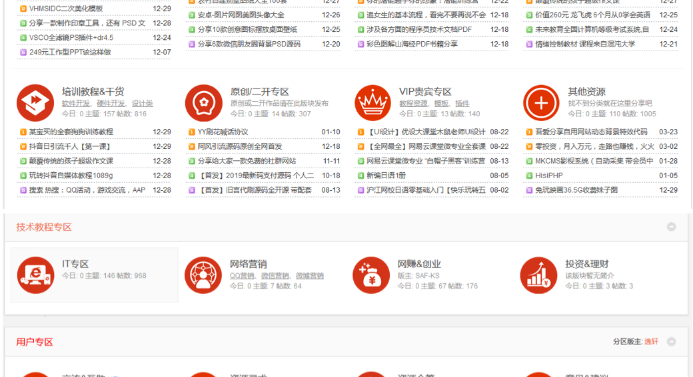Click the 原创/二开专区 forum icon
Viewport: 693px width, 377px height.
204,103
